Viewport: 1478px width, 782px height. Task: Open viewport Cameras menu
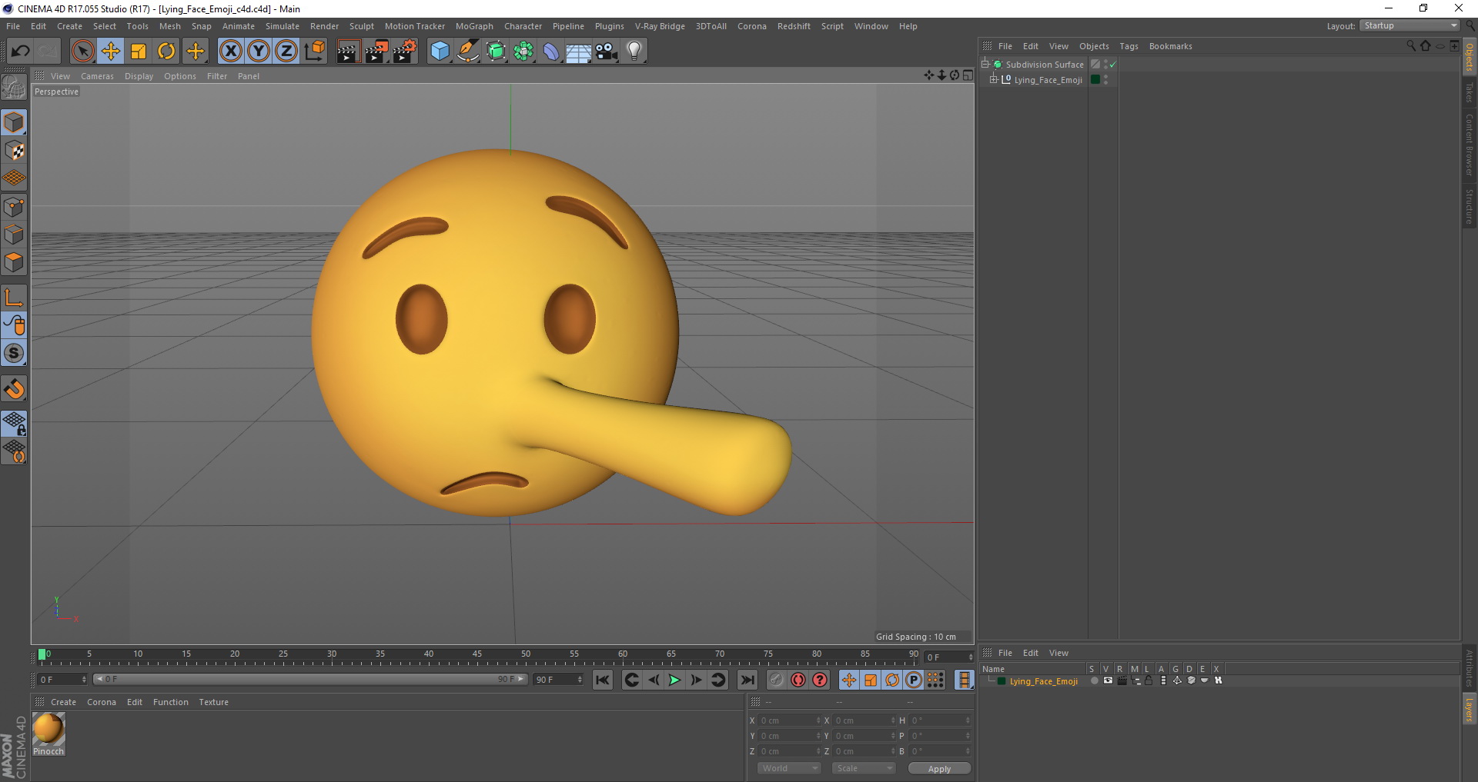point(97,76)
